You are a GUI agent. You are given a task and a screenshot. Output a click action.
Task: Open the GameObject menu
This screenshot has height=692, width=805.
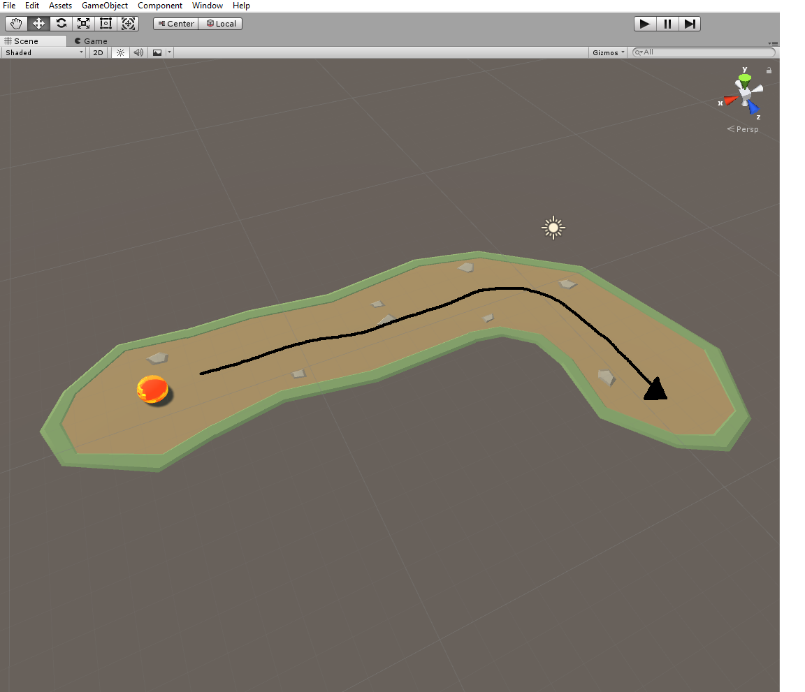point(104,6)
